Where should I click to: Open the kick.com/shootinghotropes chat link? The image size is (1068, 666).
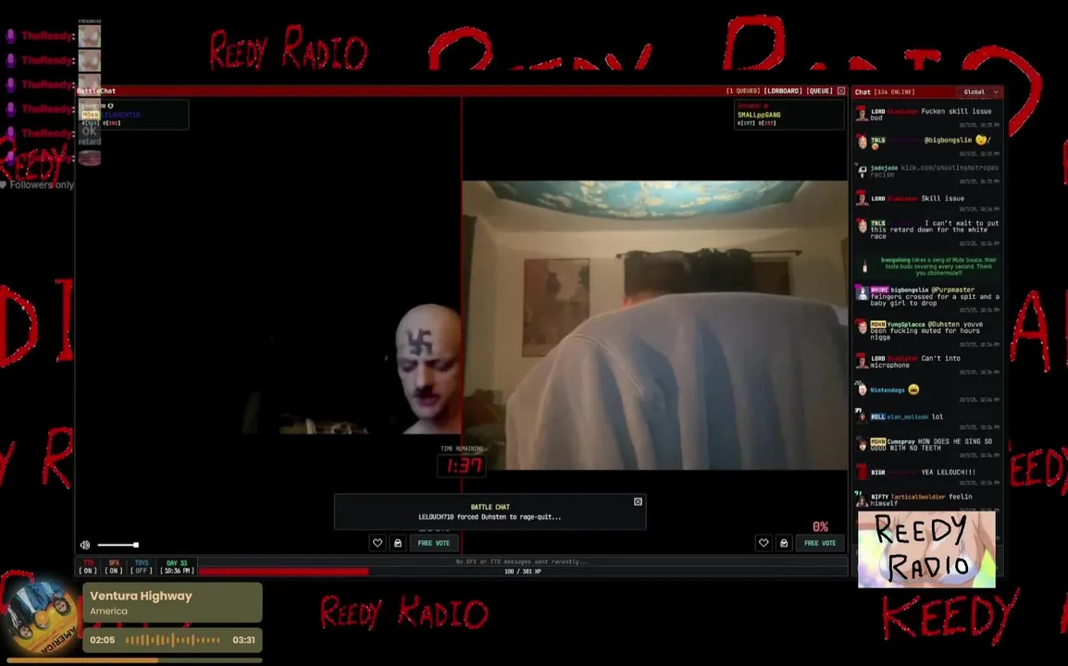tap(950, 167)
